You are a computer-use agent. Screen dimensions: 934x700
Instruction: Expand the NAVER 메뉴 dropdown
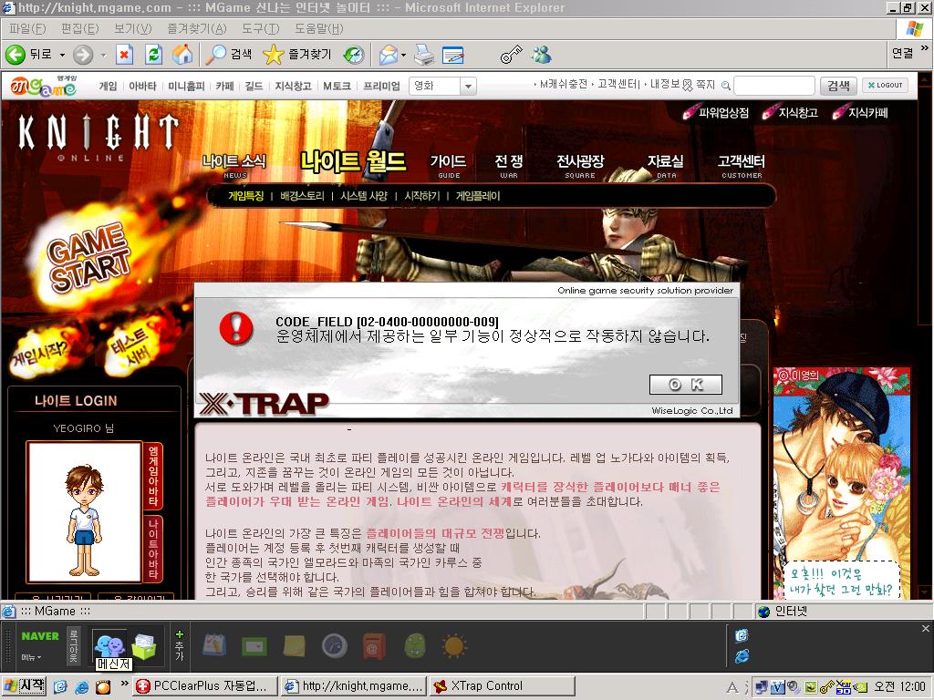pos(32,657)
